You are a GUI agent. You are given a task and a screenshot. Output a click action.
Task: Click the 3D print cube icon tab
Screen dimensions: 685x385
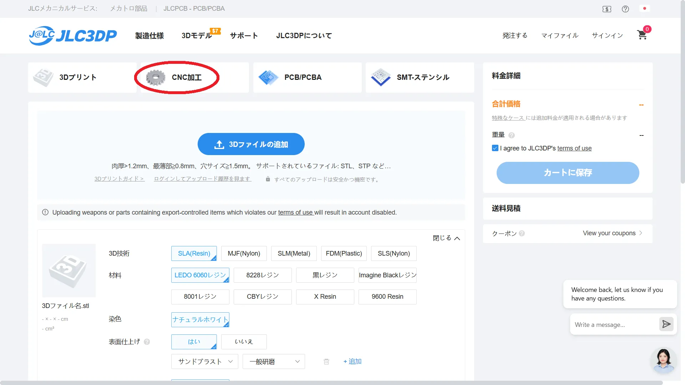[43, 77]
